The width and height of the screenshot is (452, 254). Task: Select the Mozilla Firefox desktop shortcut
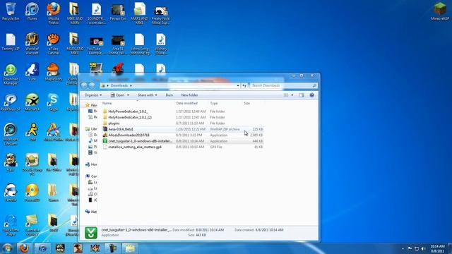click(x=54, y=13)
